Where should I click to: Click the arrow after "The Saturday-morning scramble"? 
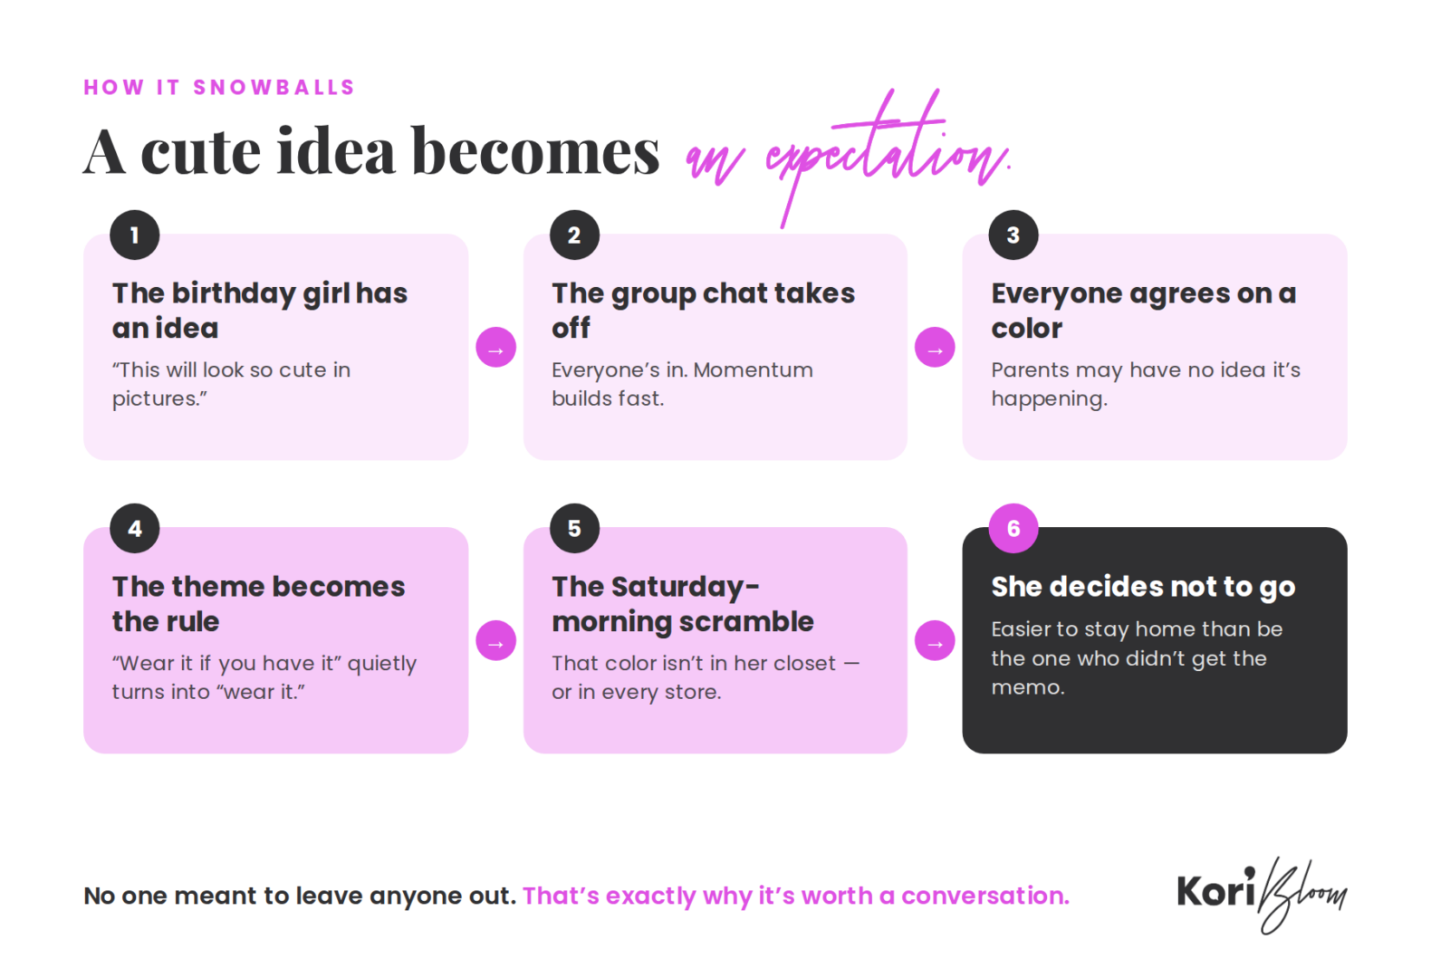click(x=935, y=641)
